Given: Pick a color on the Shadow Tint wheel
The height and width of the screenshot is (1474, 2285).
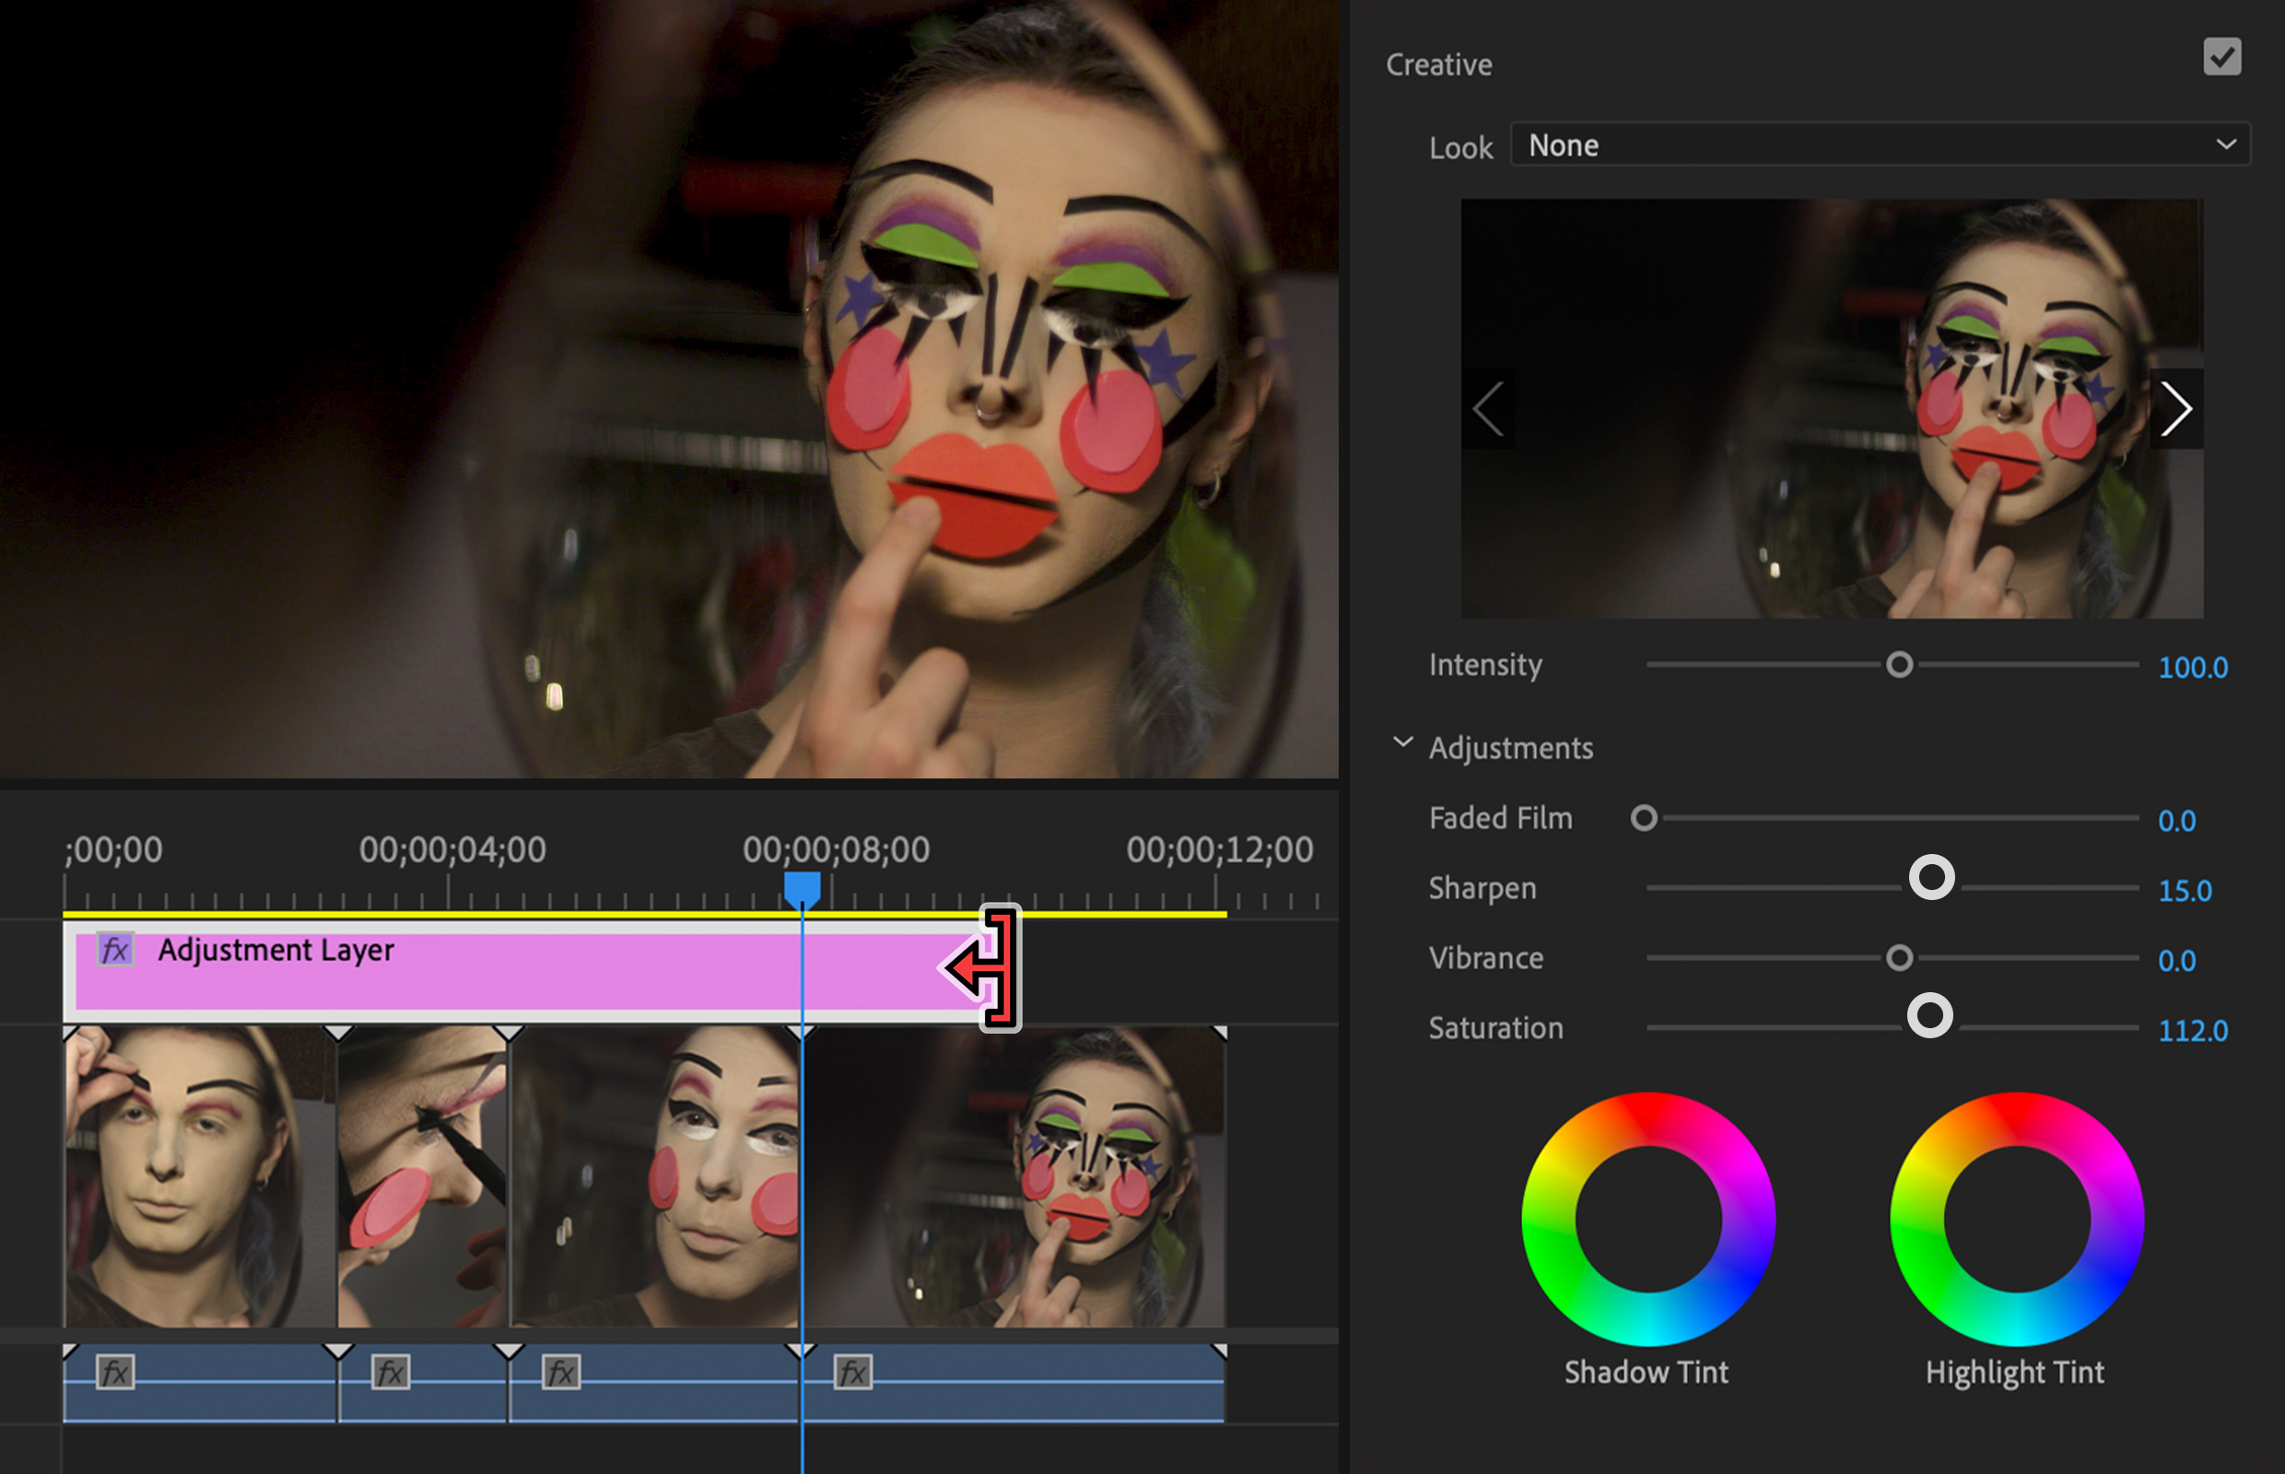Looking at the screenshot, I should tap(1648, 1118).
